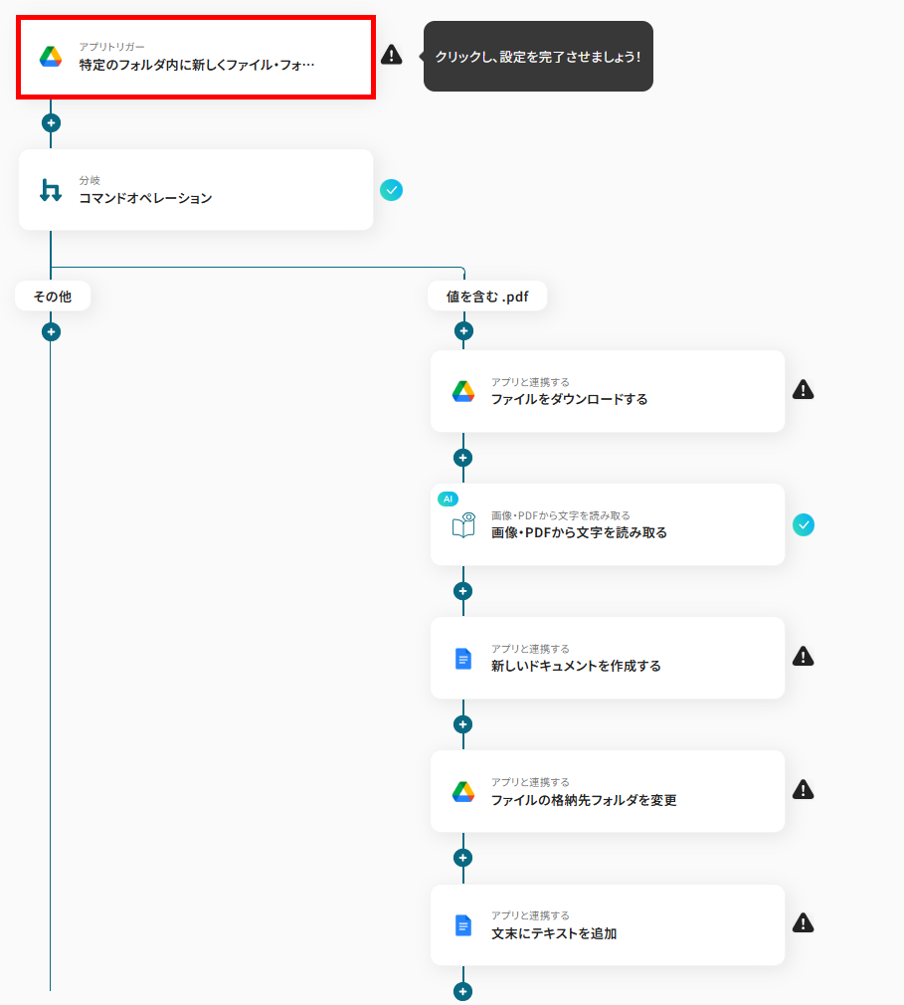Click warning icon beside ファイルの格納先フォルダを変更
The height and width of the screenshot is (1005, 904).
point(804,790)
